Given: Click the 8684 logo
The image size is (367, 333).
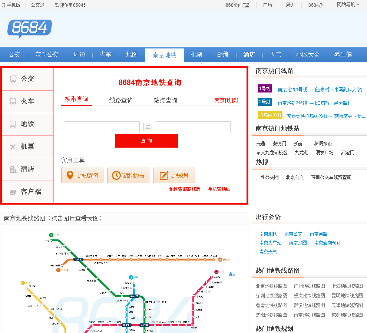Looking at the screenshot, I should [30, 28].
